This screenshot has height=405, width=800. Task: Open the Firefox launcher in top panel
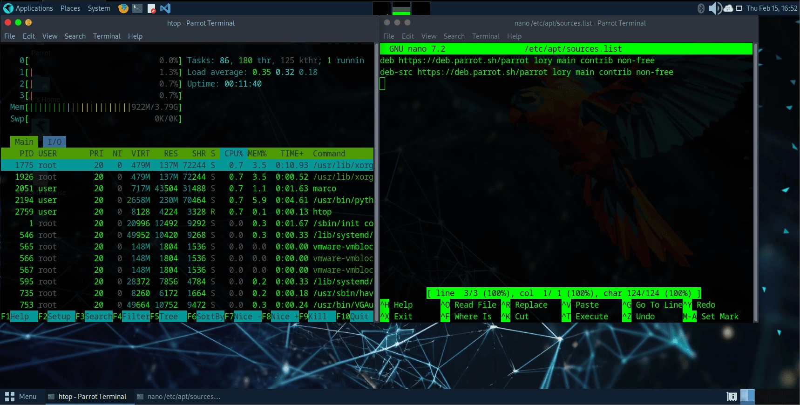point(123,8)
